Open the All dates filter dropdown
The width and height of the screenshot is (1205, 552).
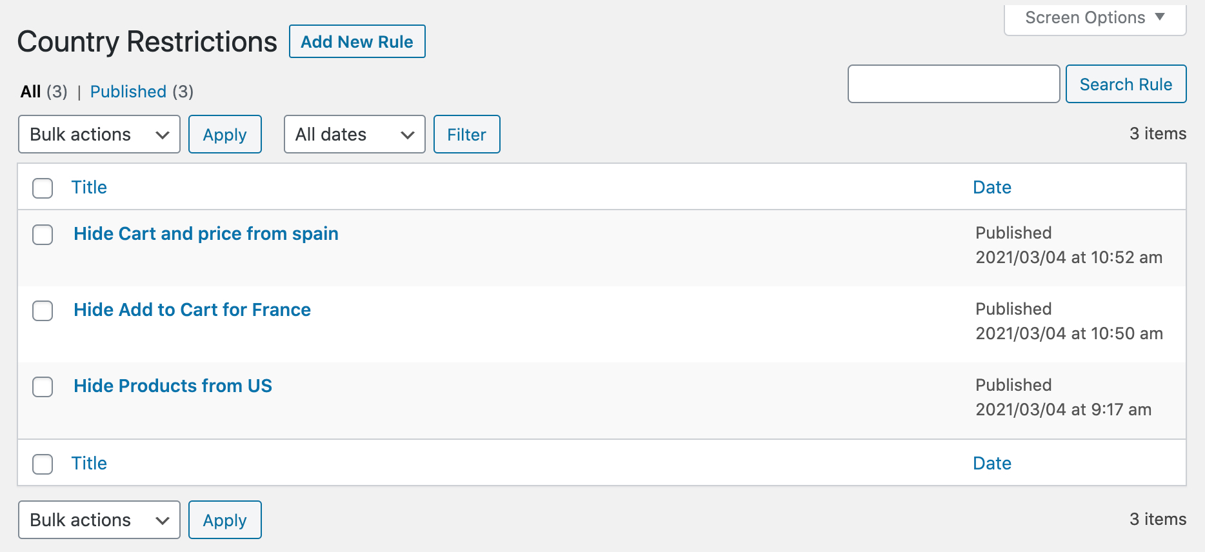(x=354, y=134)
